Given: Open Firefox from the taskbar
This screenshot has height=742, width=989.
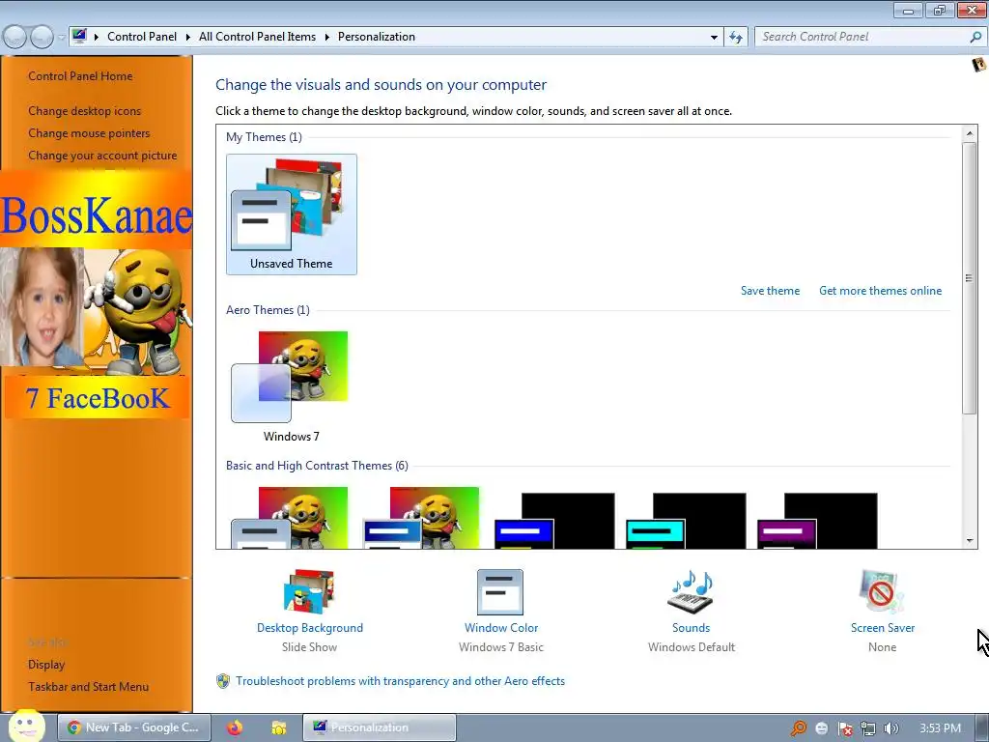Looking at the screenshot, I should (235, 728).
